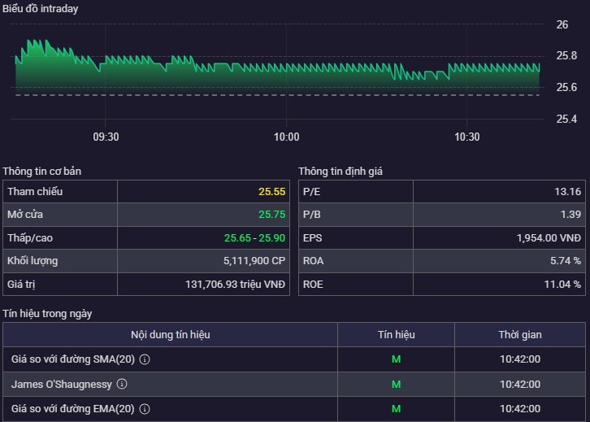Image resolution: width=590 pixels, height=422 pixels.
Task: Click the 'Mở cửa' row label
Action: [25, 215]
